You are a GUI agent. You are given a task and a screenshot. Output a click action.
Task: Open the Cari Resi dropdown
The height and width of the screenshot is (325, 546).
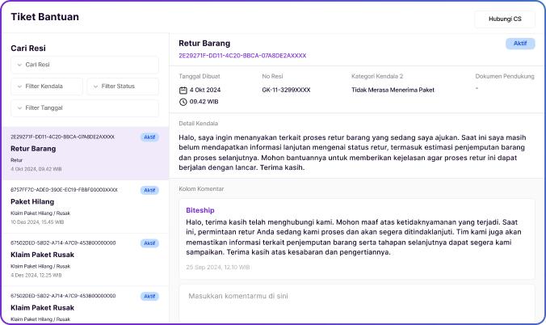click(85, 65)
